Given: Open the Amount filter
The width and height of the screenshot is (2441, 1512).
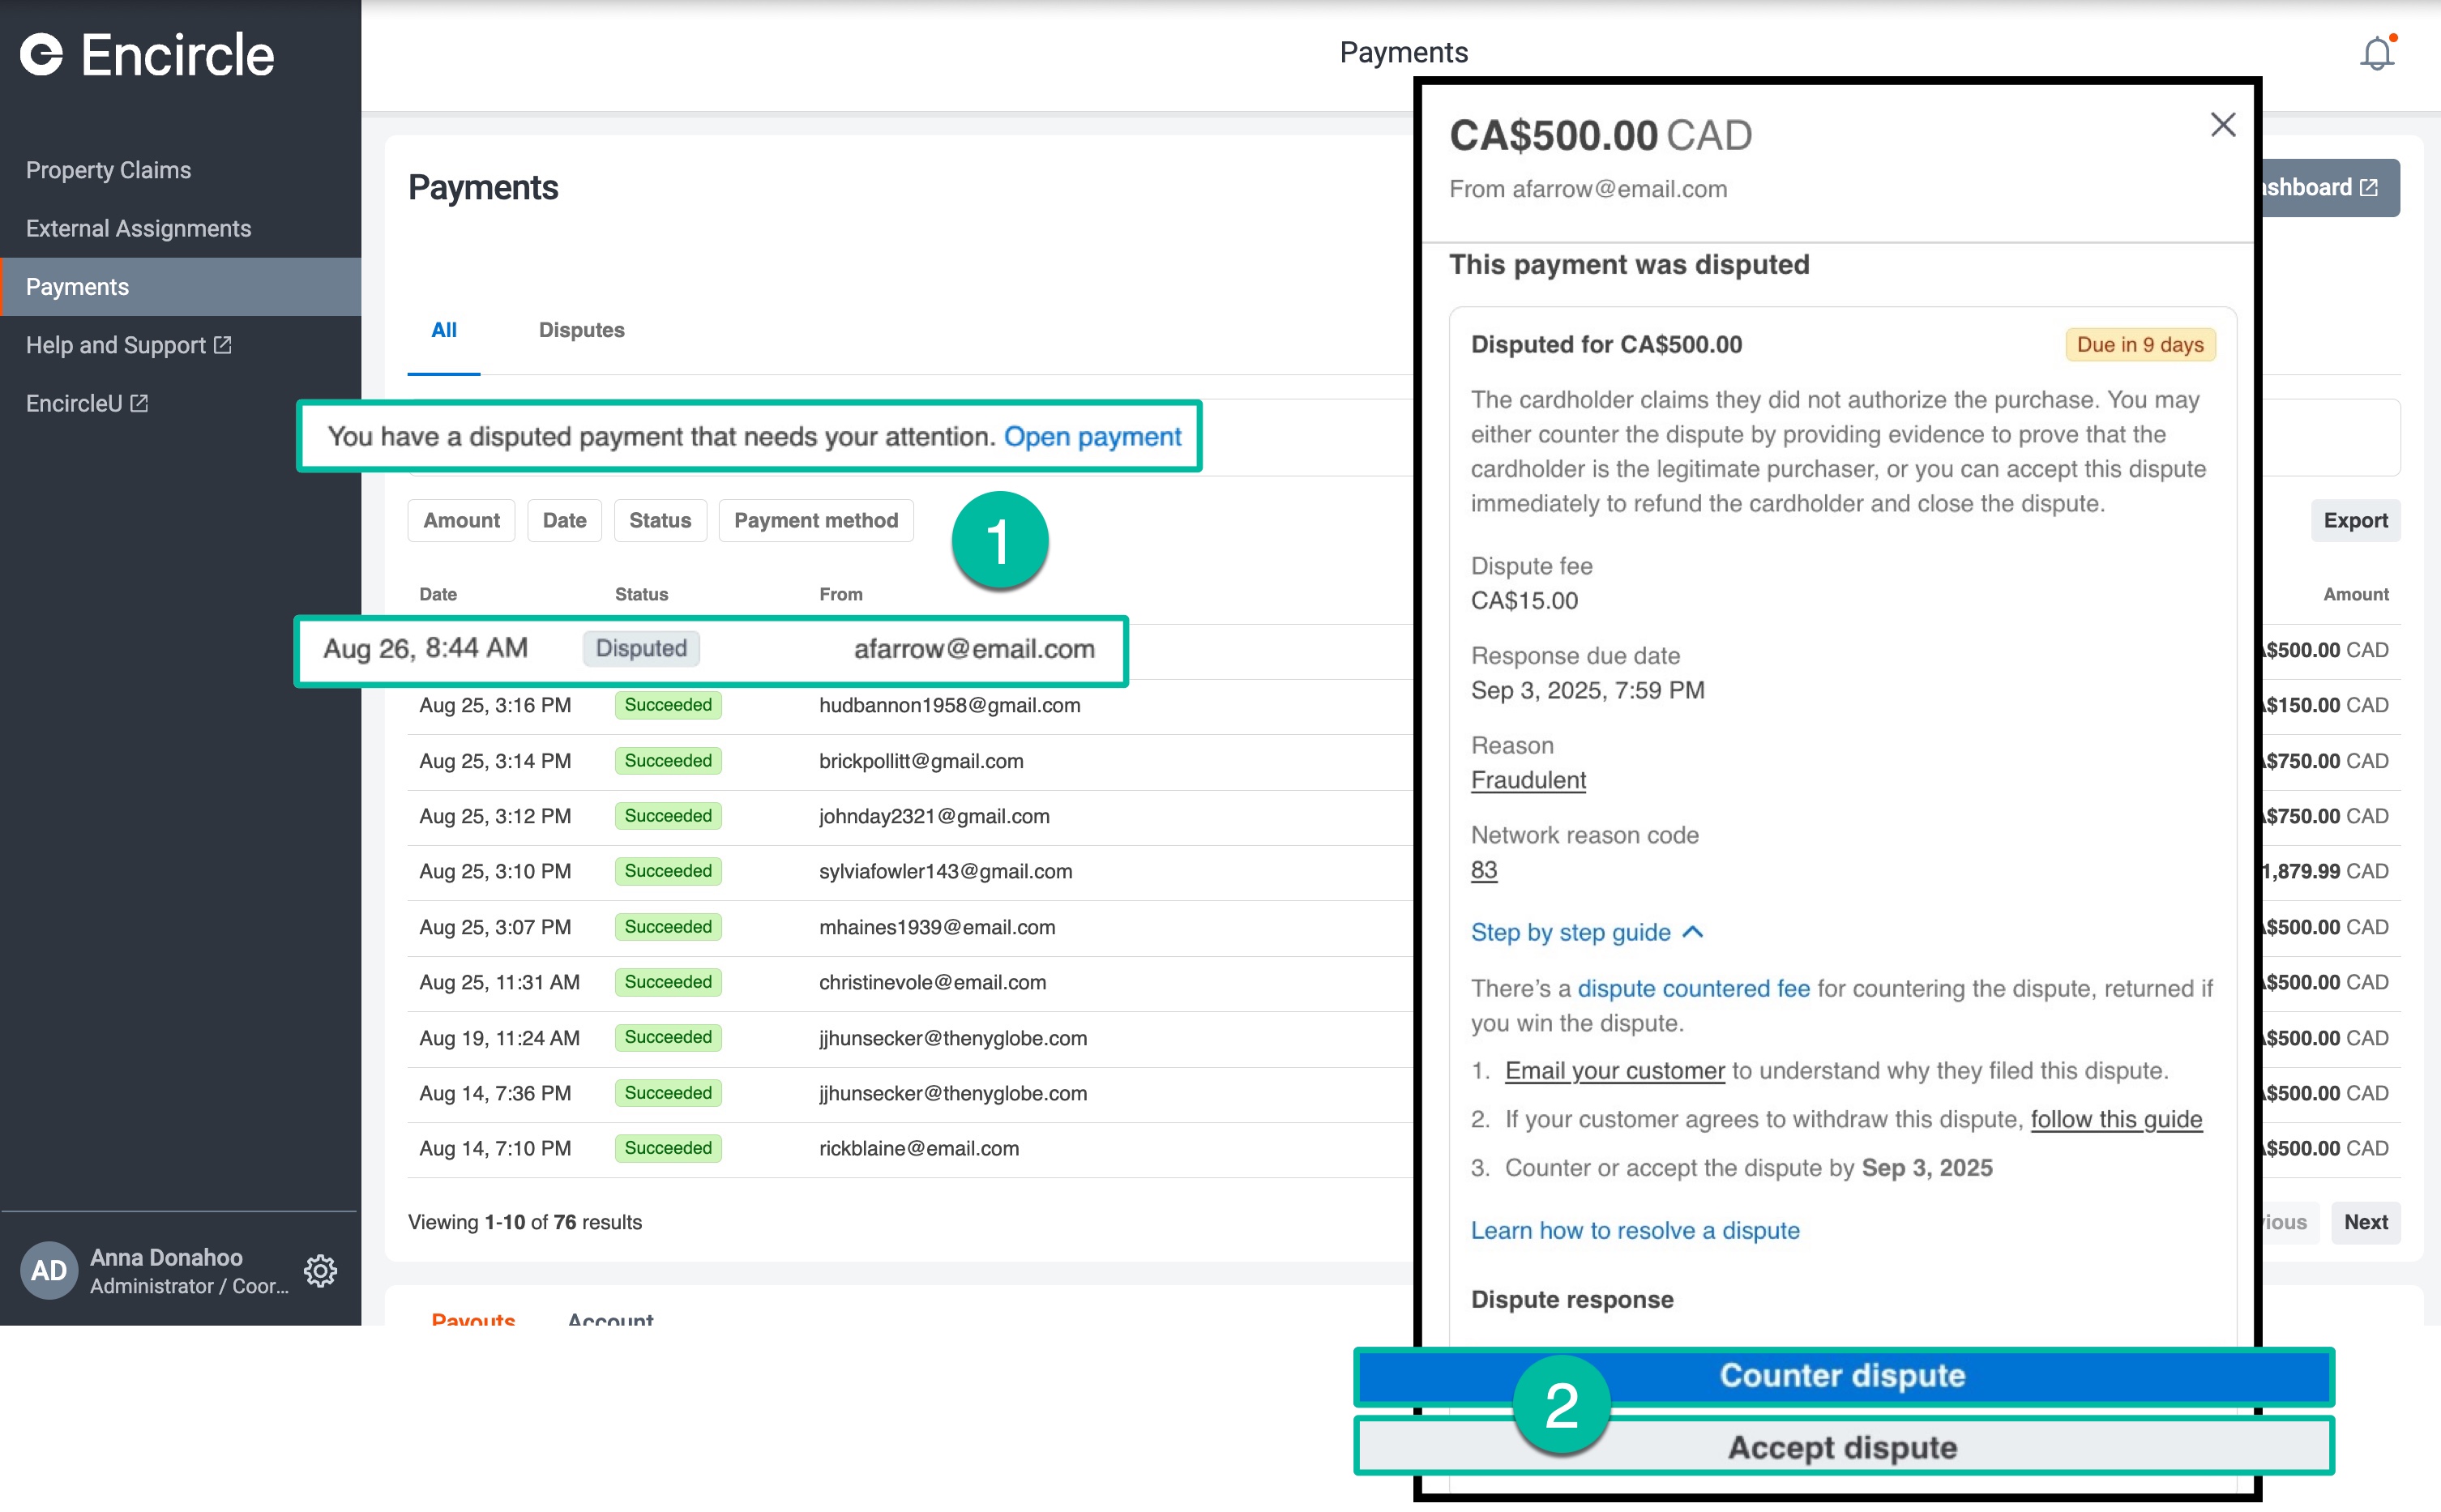Looking at the screenshot, I should pos(461,520).
